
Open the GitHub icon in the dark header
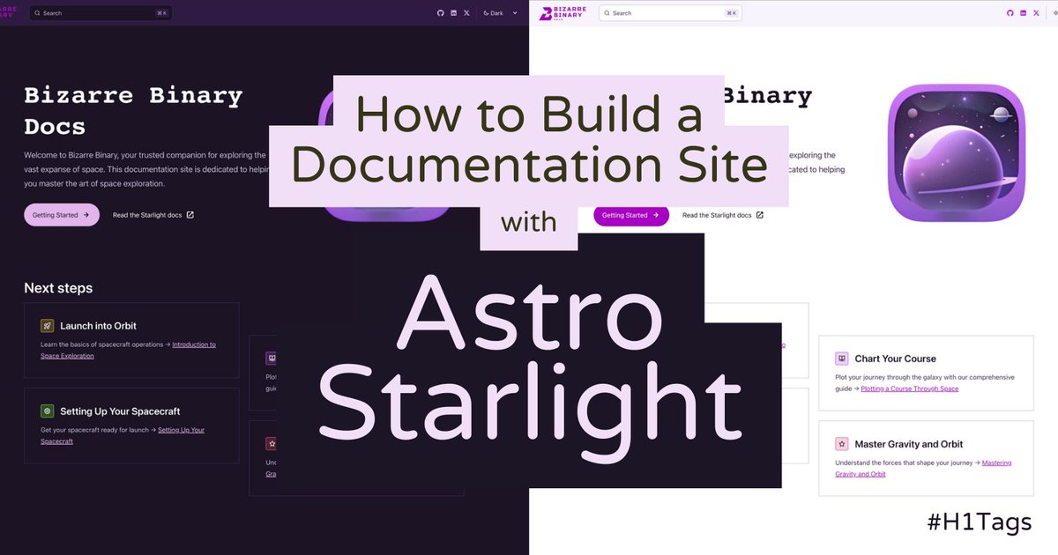point(440,13)
